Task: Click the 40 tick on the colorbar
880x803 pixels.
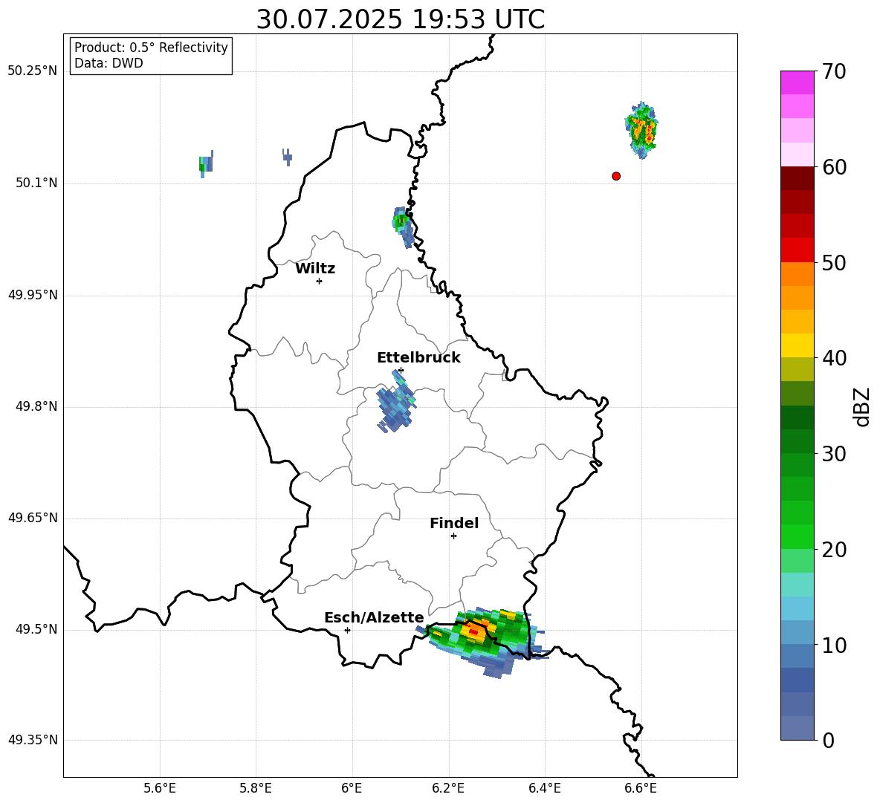Action: click(833, 358)
